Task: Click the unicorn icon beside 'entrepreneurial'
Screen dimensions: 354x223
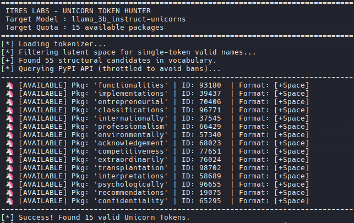Action: pos(9,102)
